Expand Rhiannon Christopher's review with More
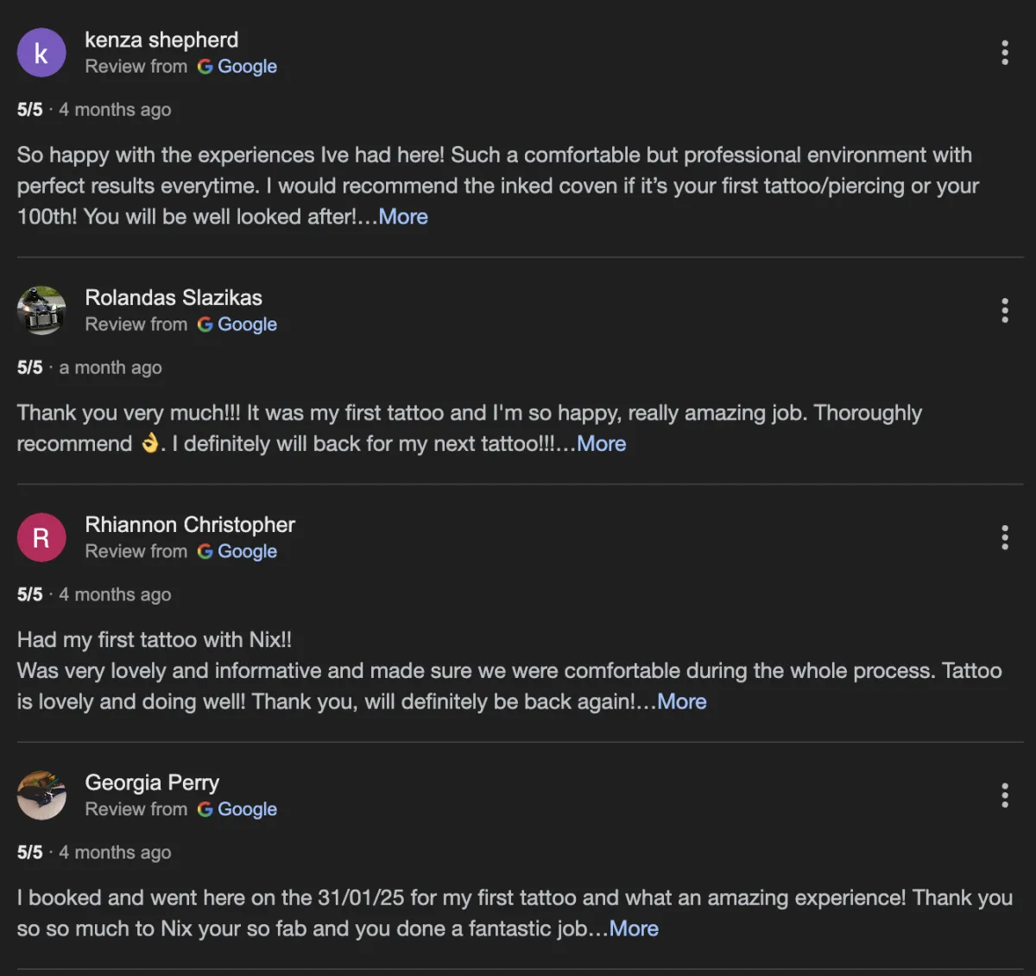Screen dimensions: 1036x976 [682, 701]
